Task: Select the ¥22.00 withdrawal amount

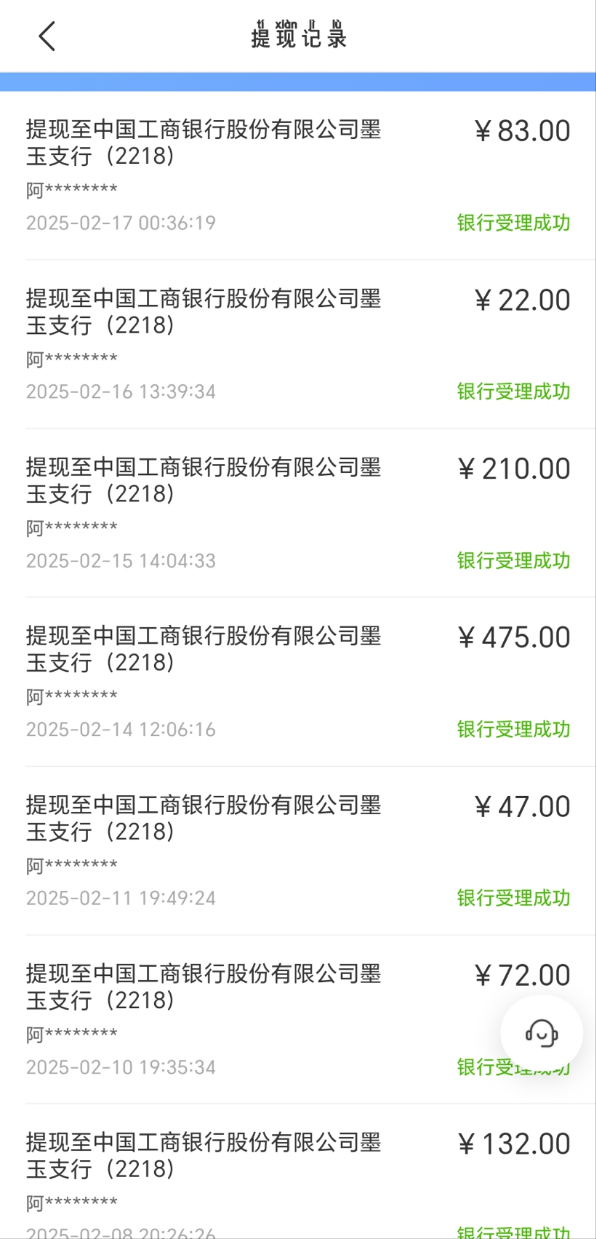Action: pos(522,300)
